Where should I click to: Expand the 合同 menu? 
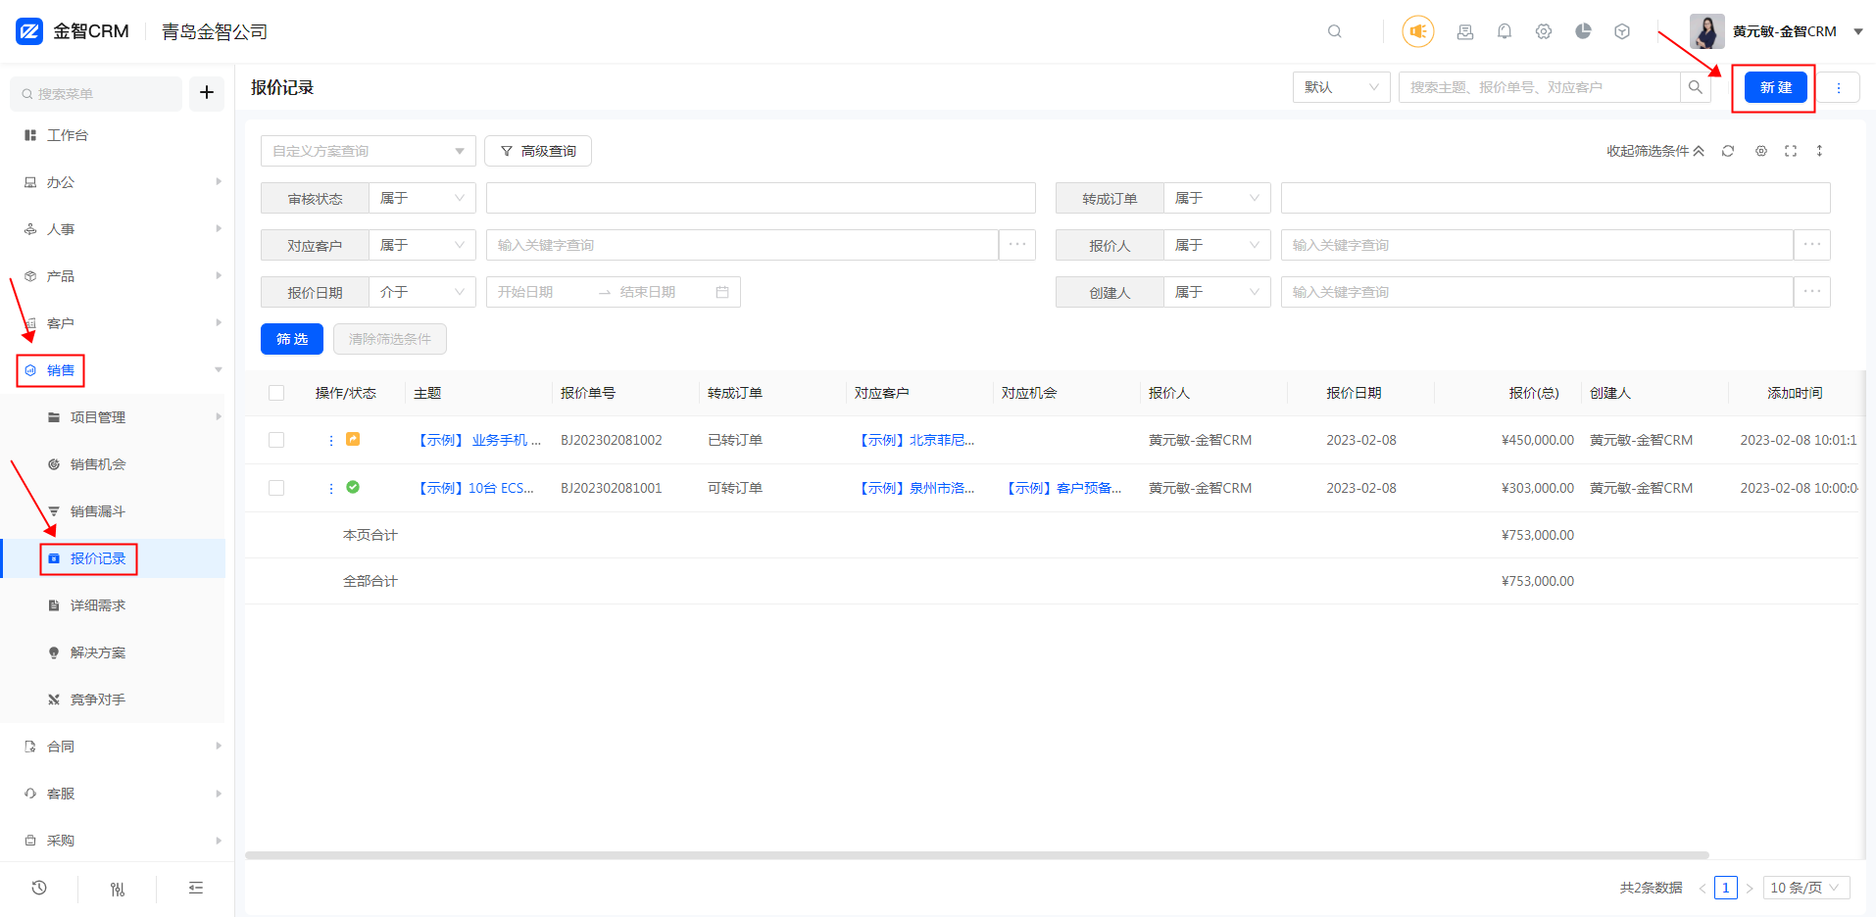click(113, 747)
